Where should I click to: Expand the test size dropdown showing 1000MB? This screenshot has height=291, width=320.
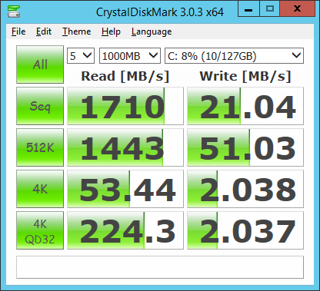(x=130, y=55)
